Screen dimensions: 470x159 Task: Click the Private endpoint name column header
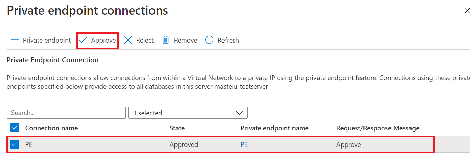click(x=275, y=128)
